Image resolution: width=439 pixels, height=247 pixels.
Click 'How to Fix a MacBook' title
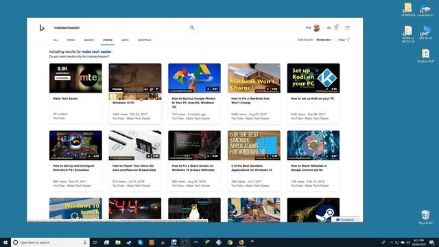250,101
